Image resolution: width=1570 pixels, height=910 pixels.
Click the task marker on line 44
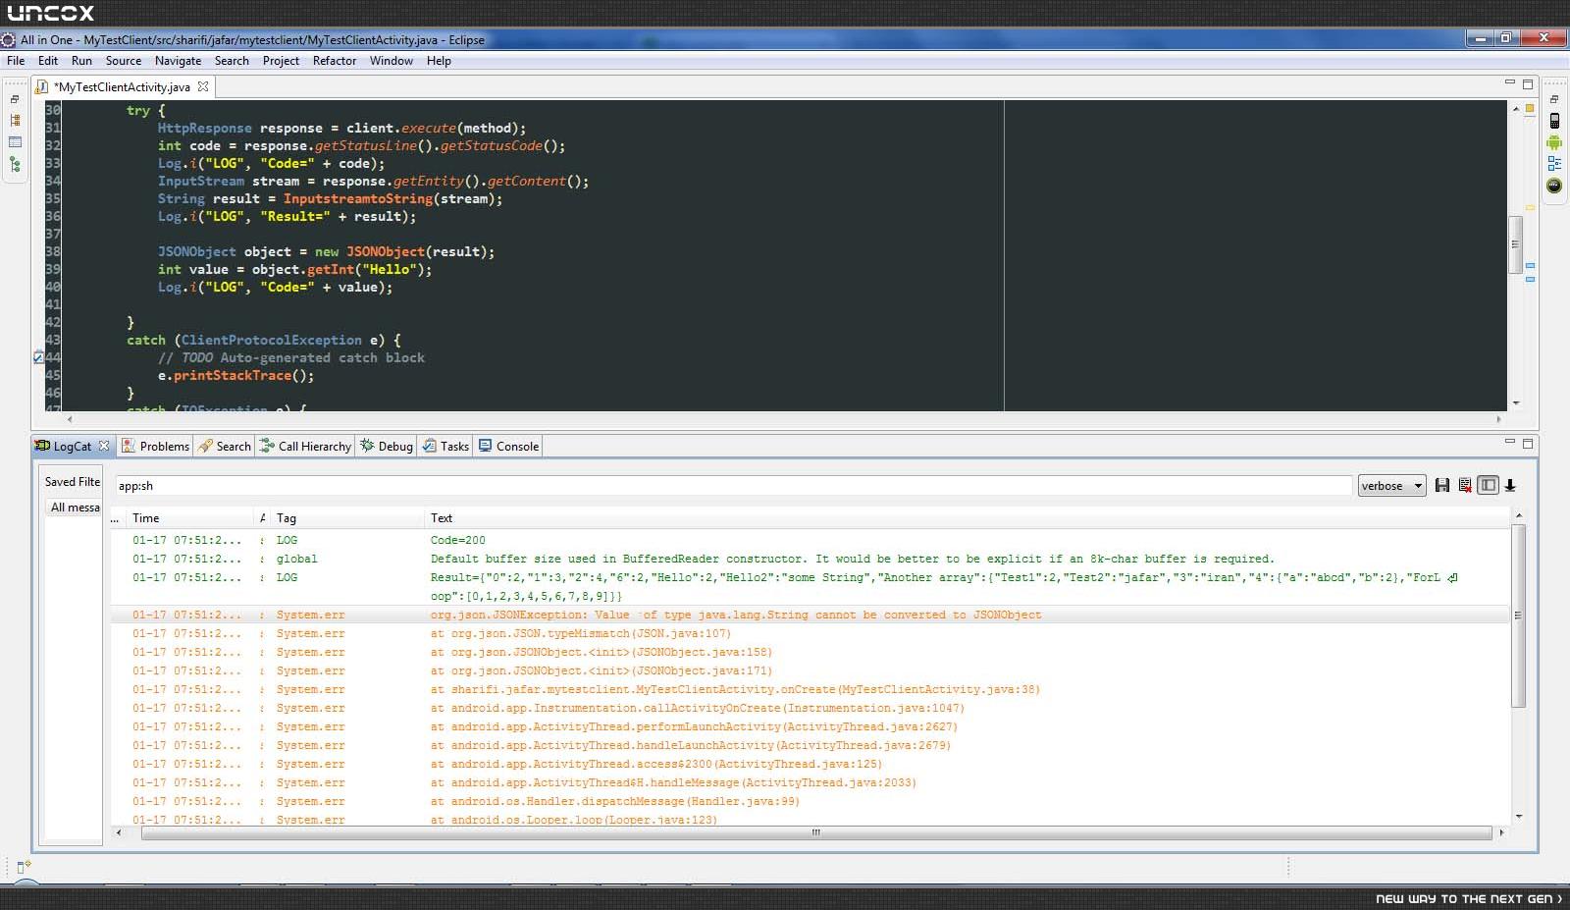coord(38,357)
